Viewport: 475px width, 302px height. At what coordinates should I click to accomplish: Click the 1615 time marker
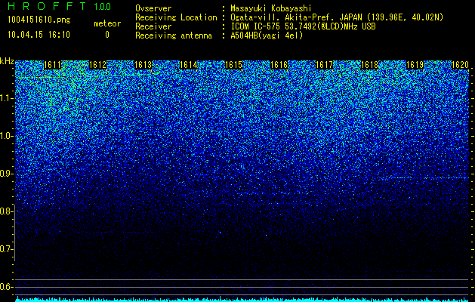tap(233, 65)
